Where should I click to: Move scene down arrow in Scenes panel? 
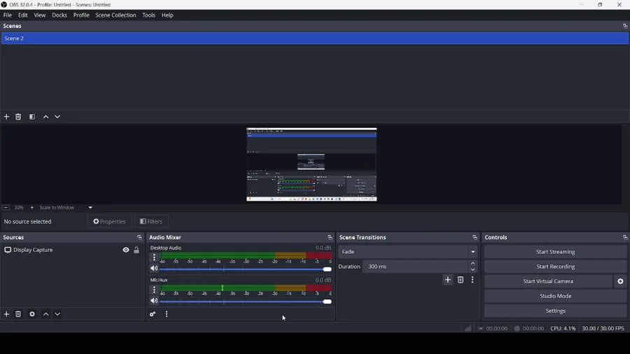(x=57, y=117)
